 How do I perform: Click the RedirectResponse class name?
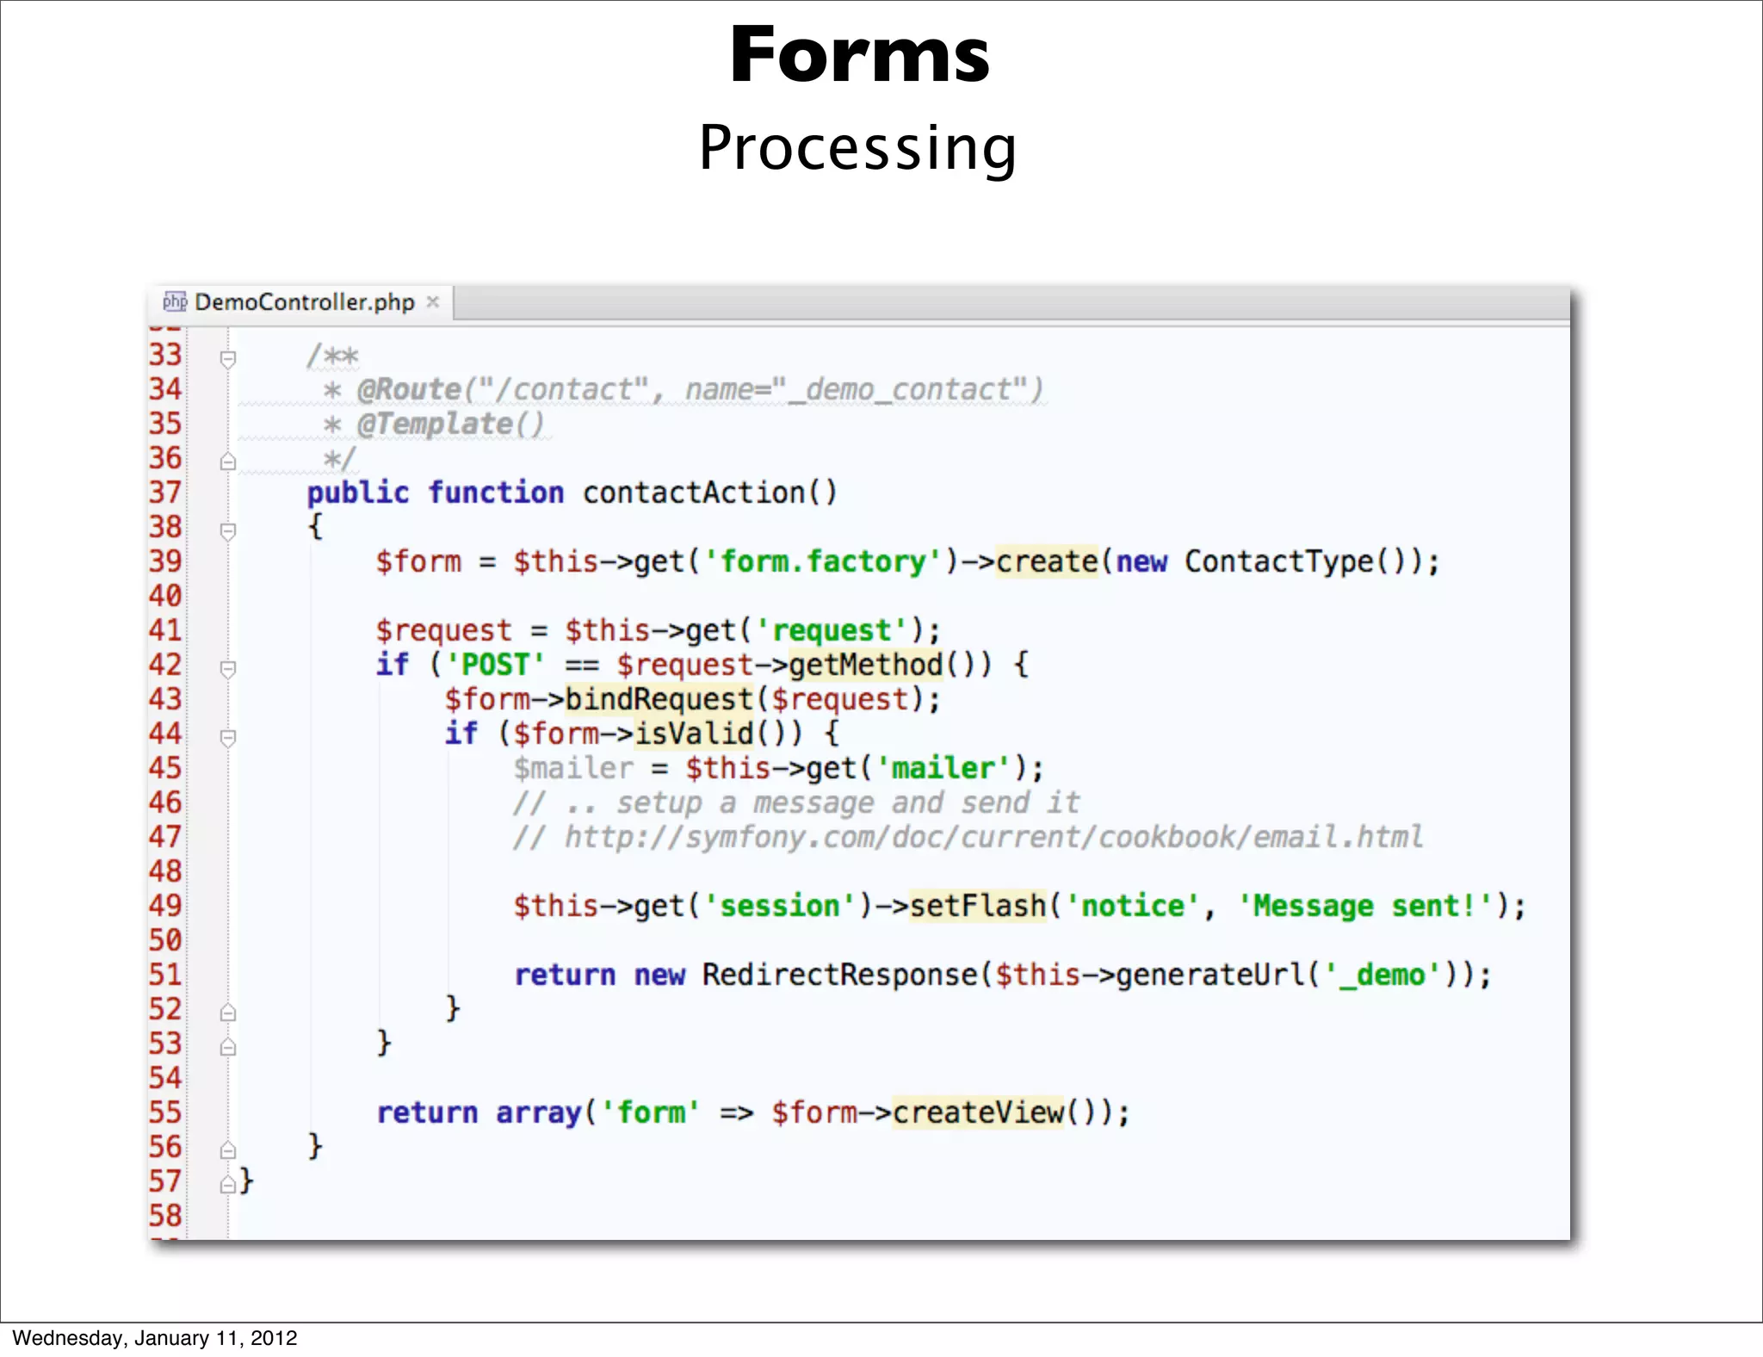pos(840,975)
